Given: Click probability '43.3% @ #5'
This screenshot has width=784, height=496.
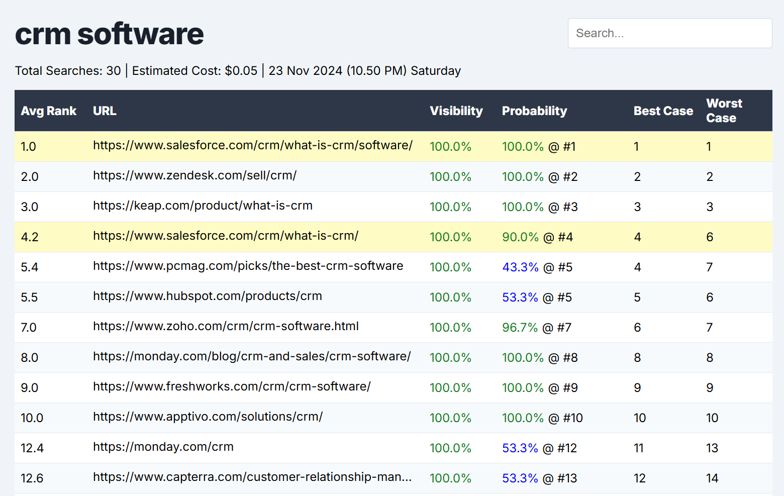Looking at the screenshot, I should [537, 267].
